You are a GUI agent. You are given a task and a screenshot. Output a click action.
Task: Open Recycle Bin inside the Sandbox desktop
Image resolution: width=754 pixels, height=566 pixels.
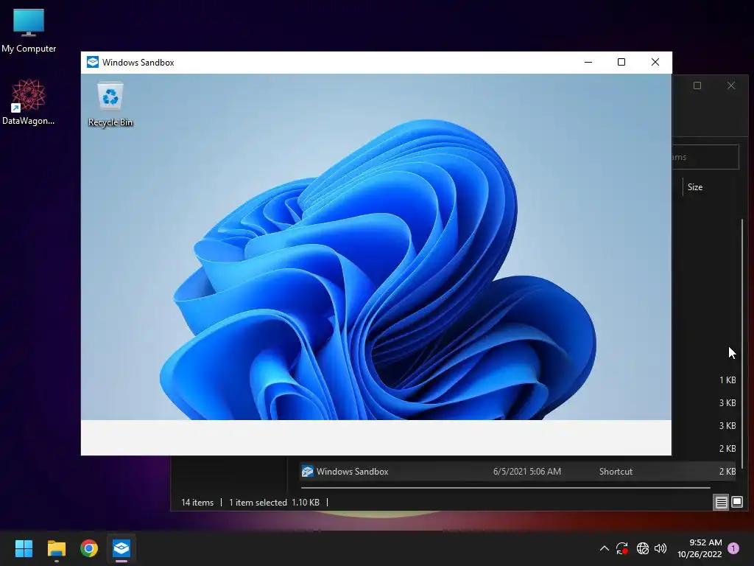tap(110, 104)
